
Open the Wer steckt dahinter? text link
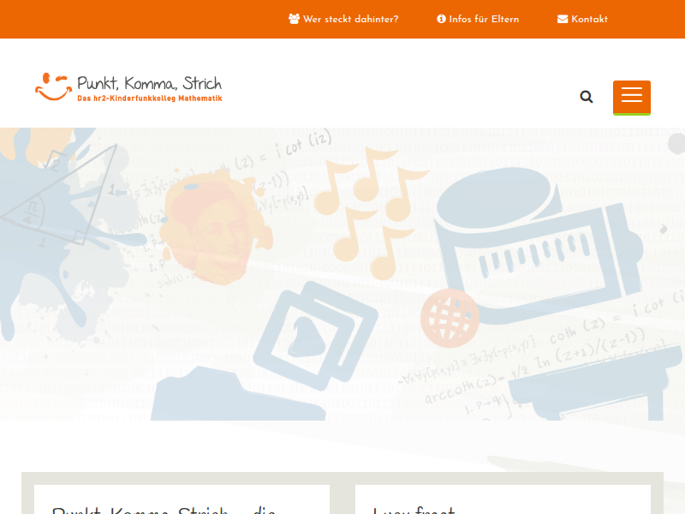tap(350, 19)
